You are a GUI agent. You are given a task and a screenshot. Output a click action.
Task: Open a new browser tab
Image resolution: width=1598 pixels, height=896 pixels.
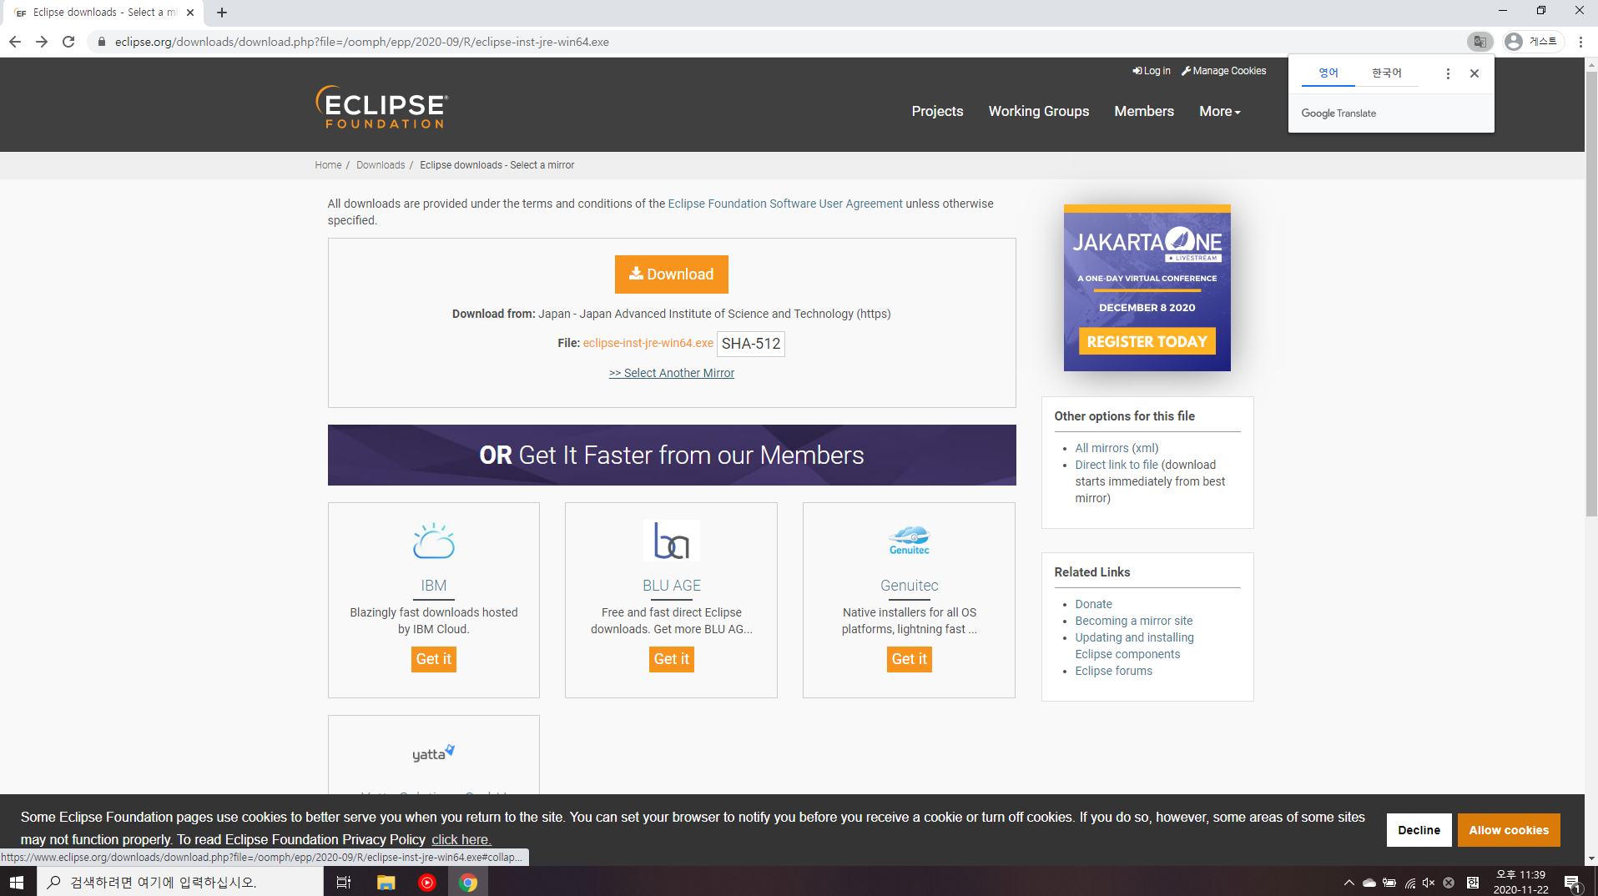click(x=222, y=13)
